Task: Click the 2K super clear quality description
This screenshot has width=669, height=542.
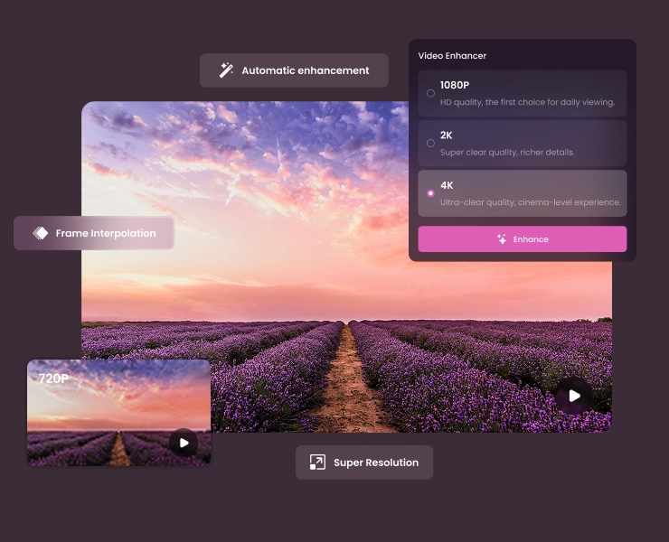Action: pyautogui.click(x=506, y=153)
